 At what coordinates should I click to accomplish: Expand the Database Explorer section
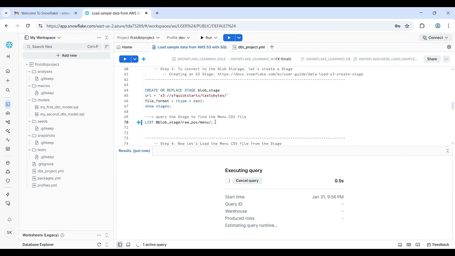point(106,245)
